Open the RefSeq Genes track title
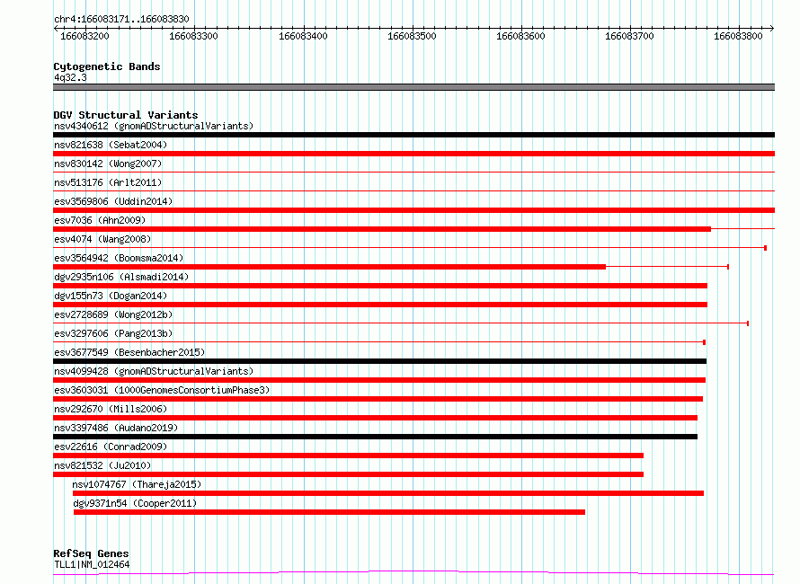Viewport: 800px width, 584px height. pyautogui.click(x=92, y=553)
